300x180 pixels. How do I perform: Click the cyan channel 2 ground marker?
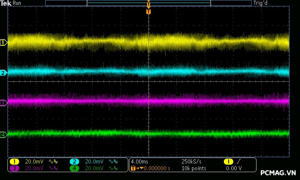tap(3, 73)
